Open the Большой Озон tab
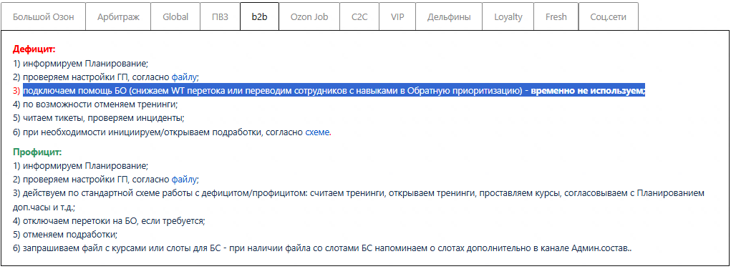 point(44,16)
